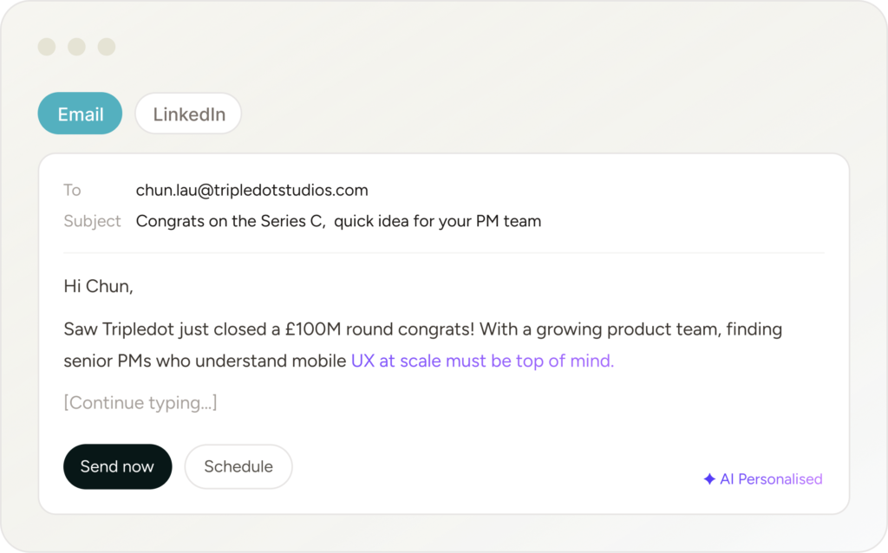Click the [Continue typing...] placeholder
This screenshot has width=888, height=553.
pos(140,402)
